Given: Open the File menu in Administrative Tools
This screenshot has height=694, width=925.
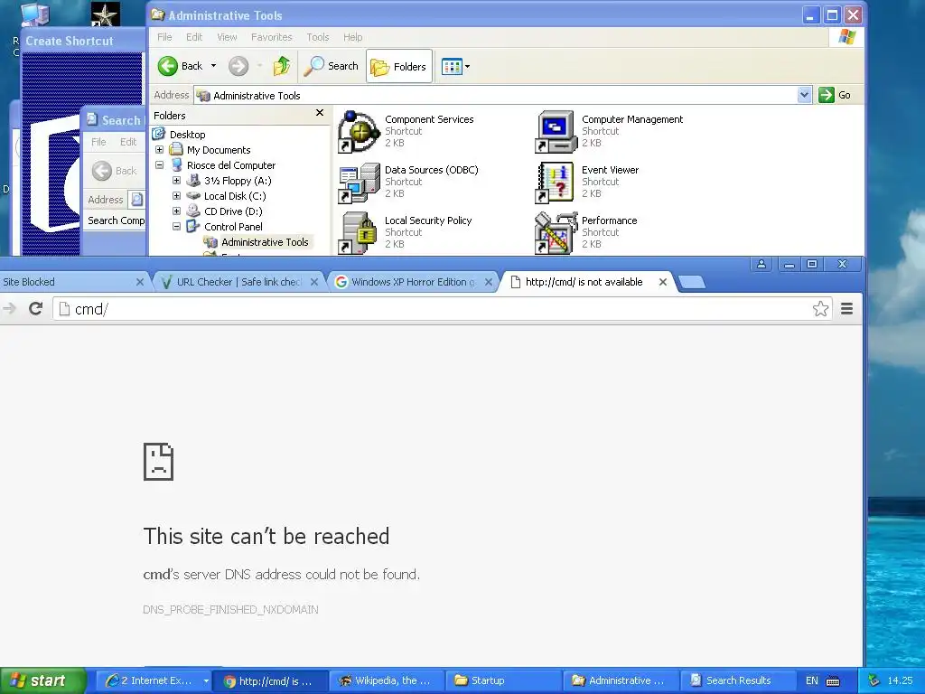Looking at the screenshot, I should click(164, 37).
